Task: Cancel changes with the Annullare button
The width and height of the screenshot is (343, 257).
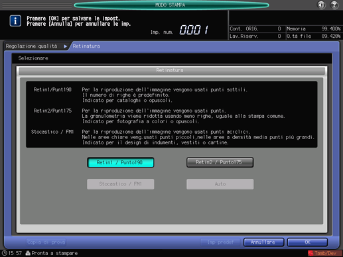Action: point(263,242)
